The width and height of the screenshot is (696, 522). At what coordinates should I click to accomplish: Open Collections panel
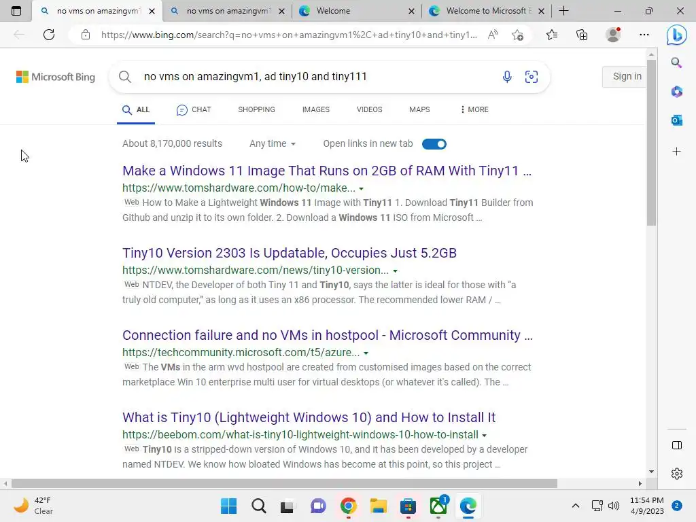[x=582, y=35]
